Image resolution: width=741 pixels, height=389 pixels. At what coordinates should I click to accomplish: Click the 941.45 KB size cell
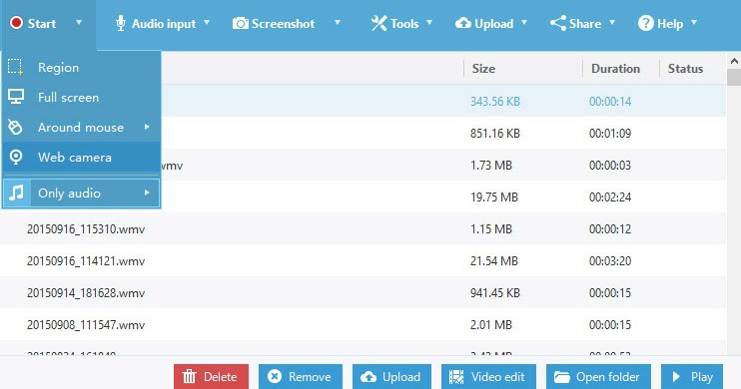[495, 292]
